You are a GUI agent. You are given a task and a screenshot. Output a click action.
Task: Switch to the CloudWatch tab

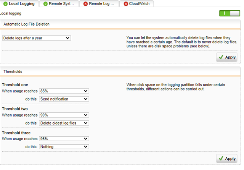[x=136, y=4]
